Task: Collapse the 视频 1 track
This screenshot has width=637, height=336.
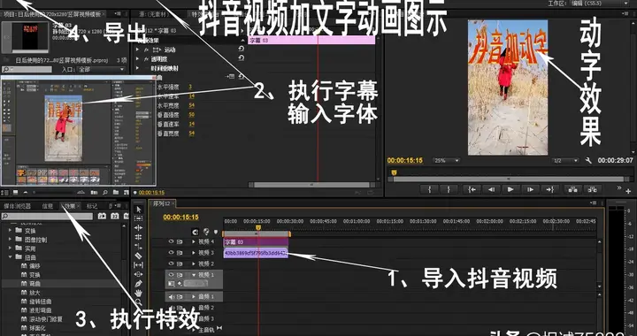Action: [194, 275]
